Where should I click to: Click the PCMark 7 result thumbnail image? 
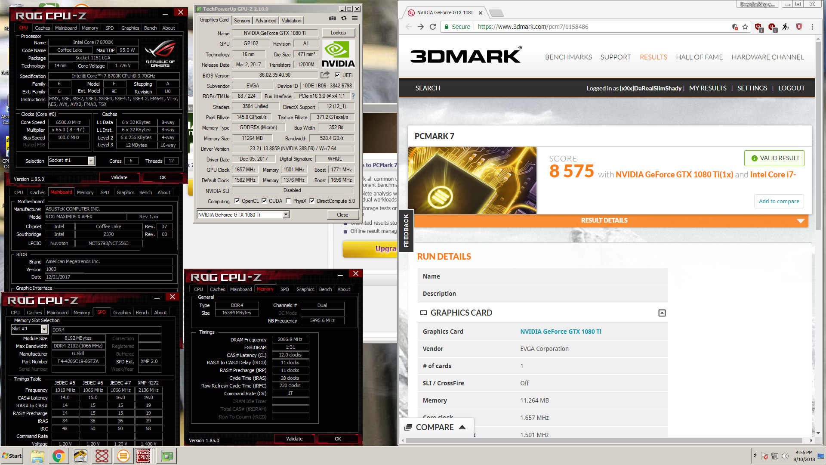click(x=472, y=180)
